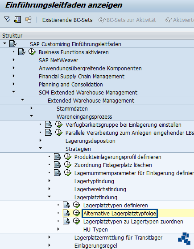Execute activity Parallele Verarbeitung zum Anlegen
Image resolution: width=194 pixels, height=249 pixels.
click(x=59, y=133)
